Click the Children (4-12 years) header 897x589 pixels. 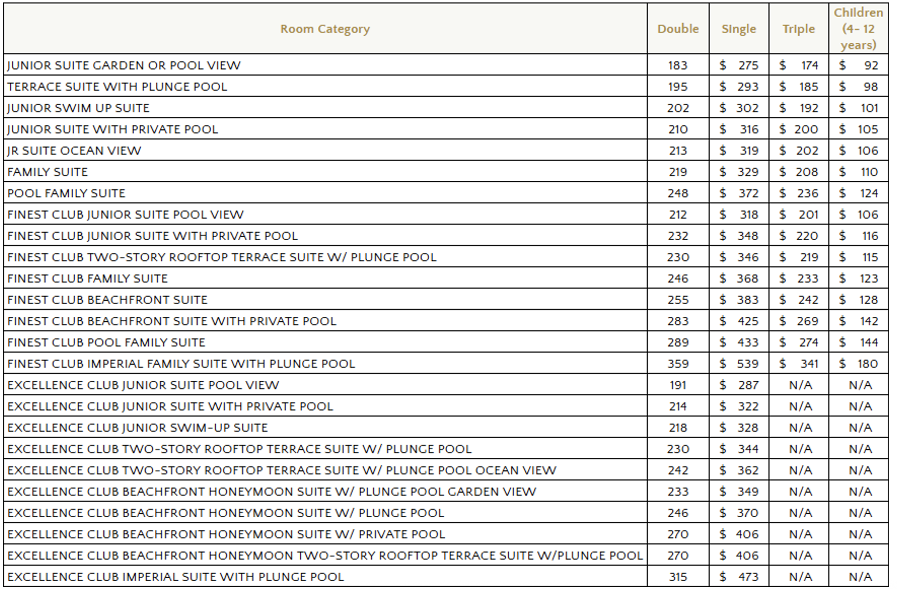858,29
